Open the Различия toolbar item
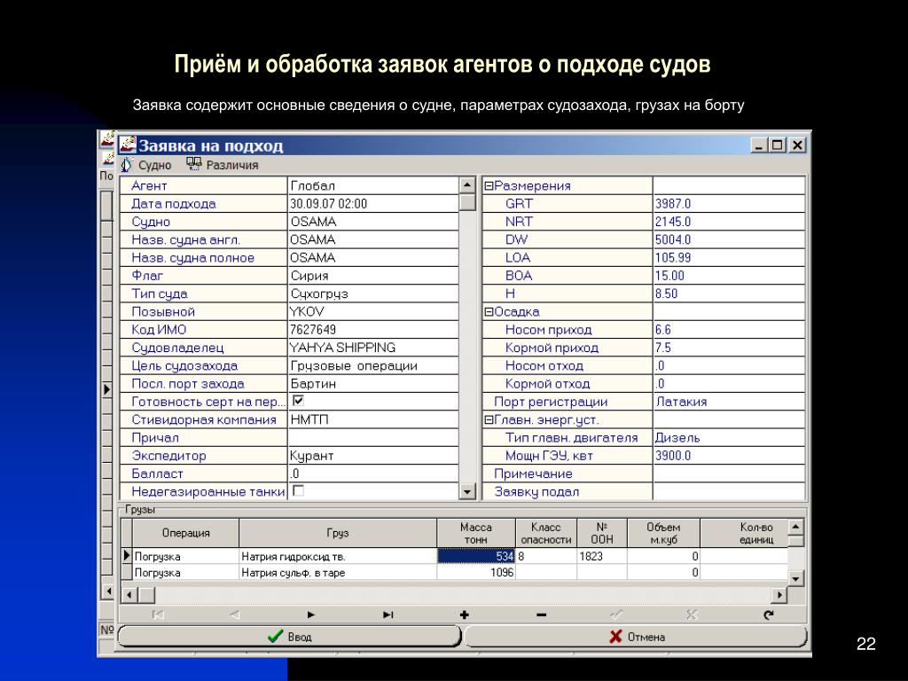 tap(223, 165)
